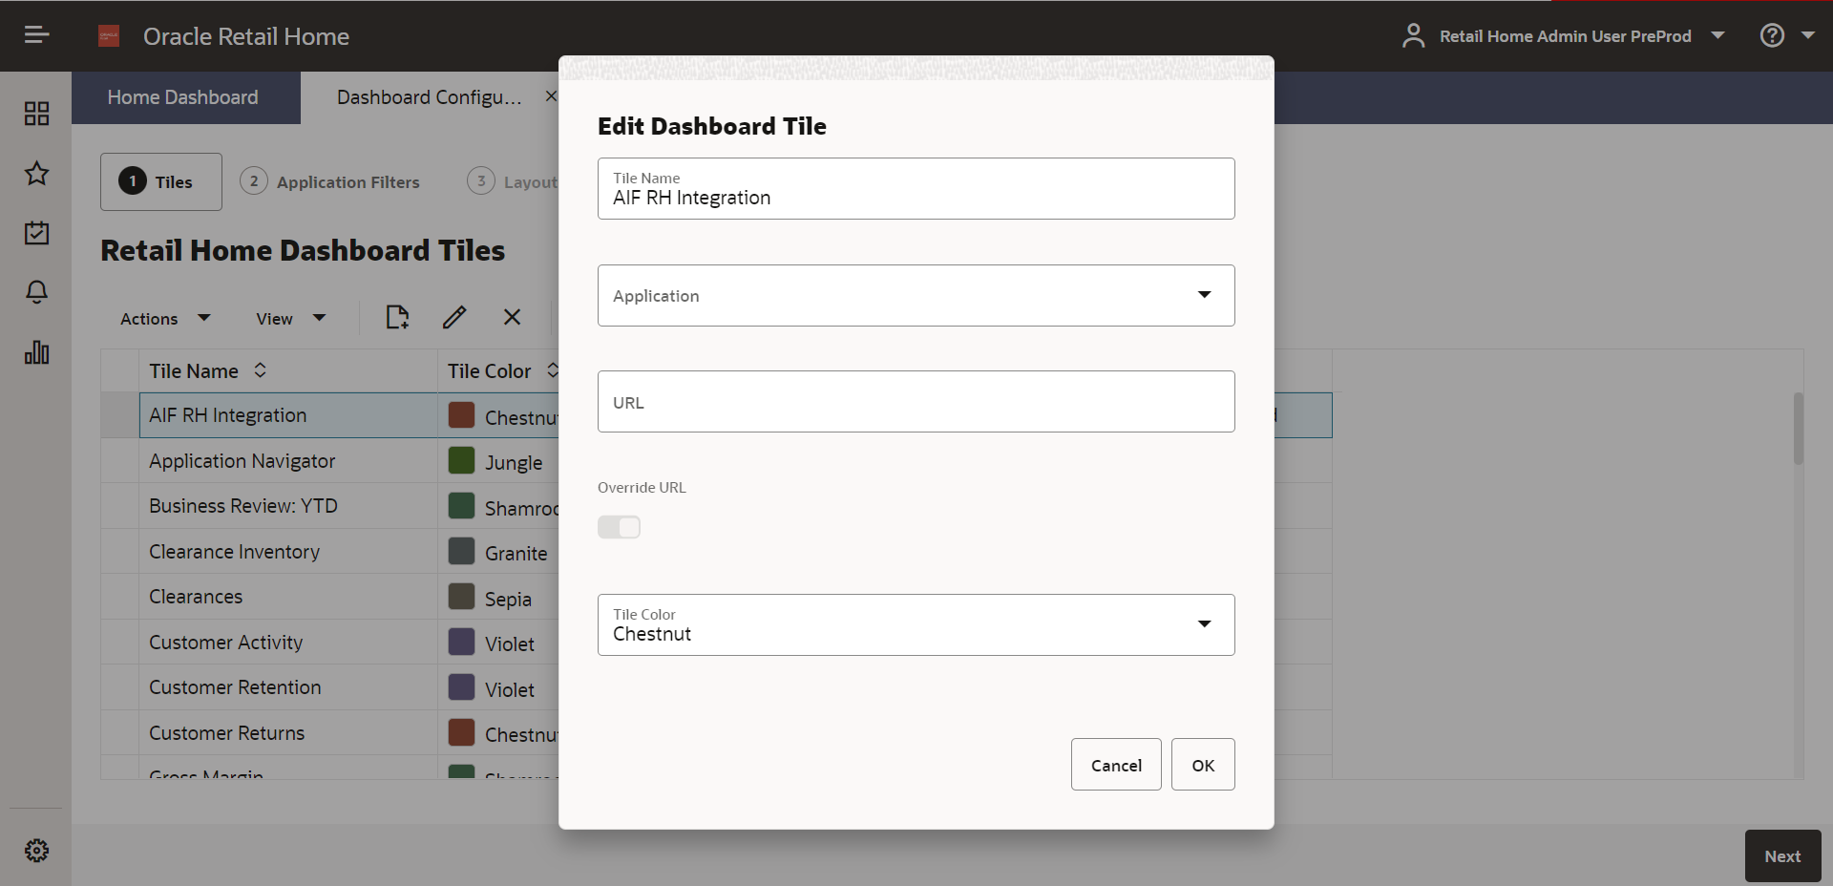Click OK to save the tile edits
Screen dimensions: 1833x886
click(x=1202, y=764)
